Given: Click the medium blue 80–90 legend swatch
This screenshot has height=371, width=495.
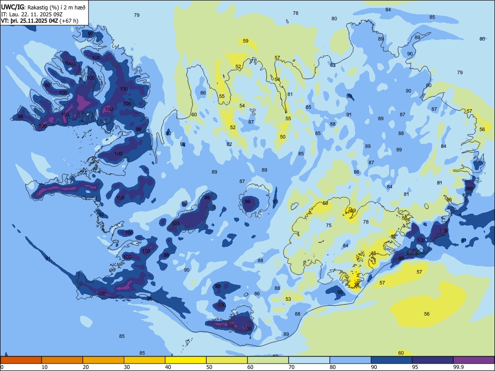Looking at the screenshot, I should point(350,360).
